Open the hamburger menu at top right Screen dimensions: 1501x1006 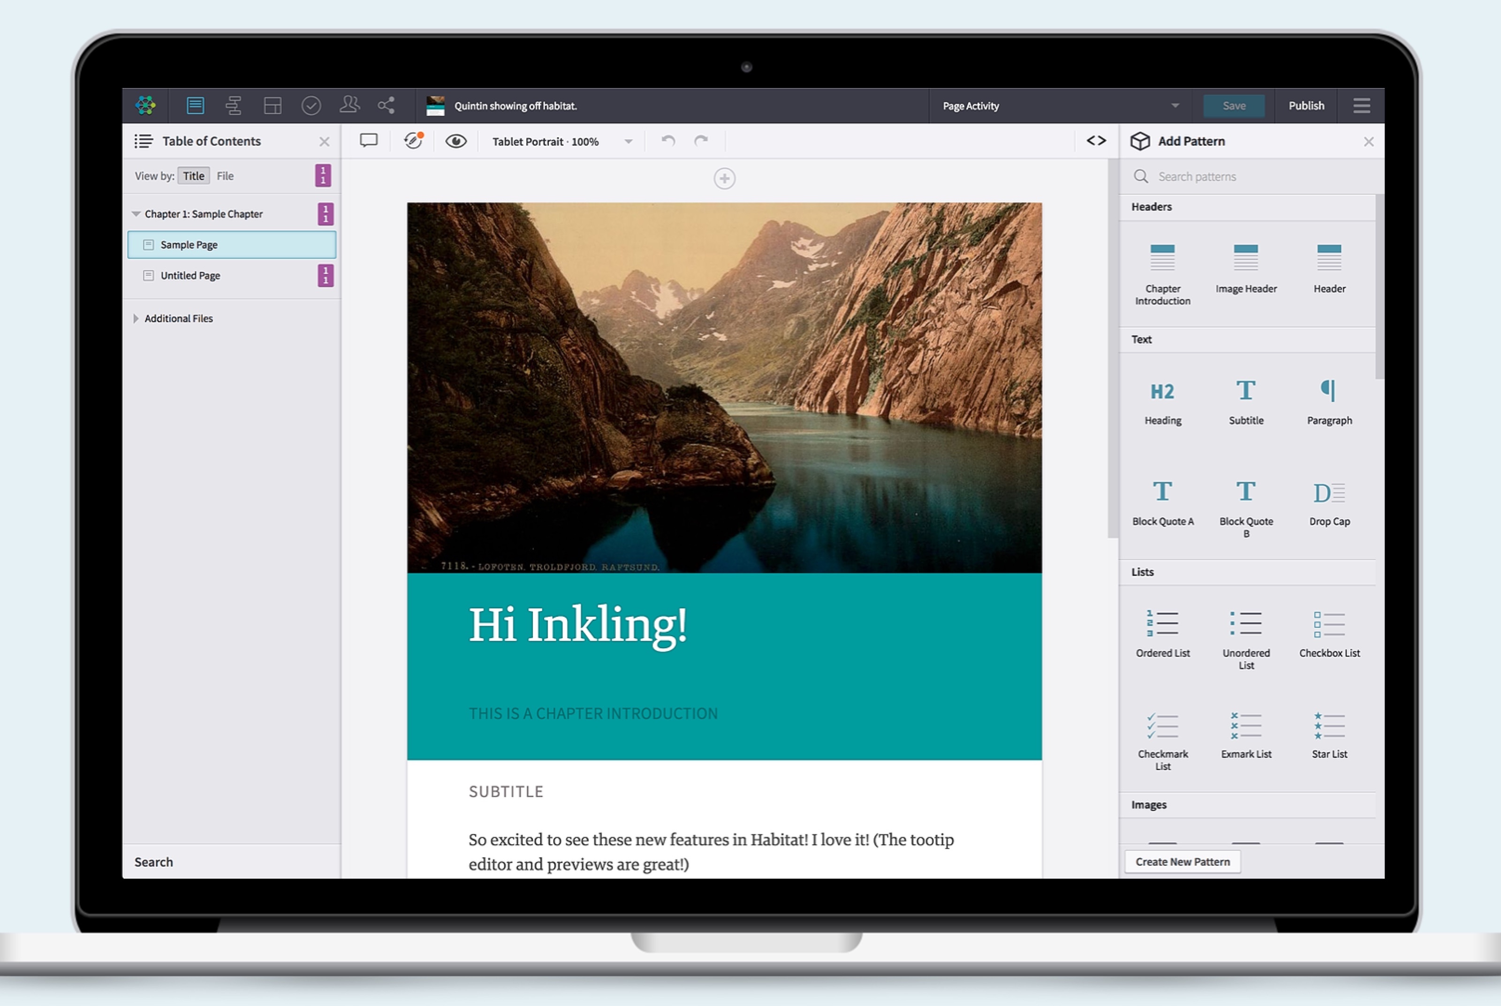pyautogui.click(x=1361, y=105)
